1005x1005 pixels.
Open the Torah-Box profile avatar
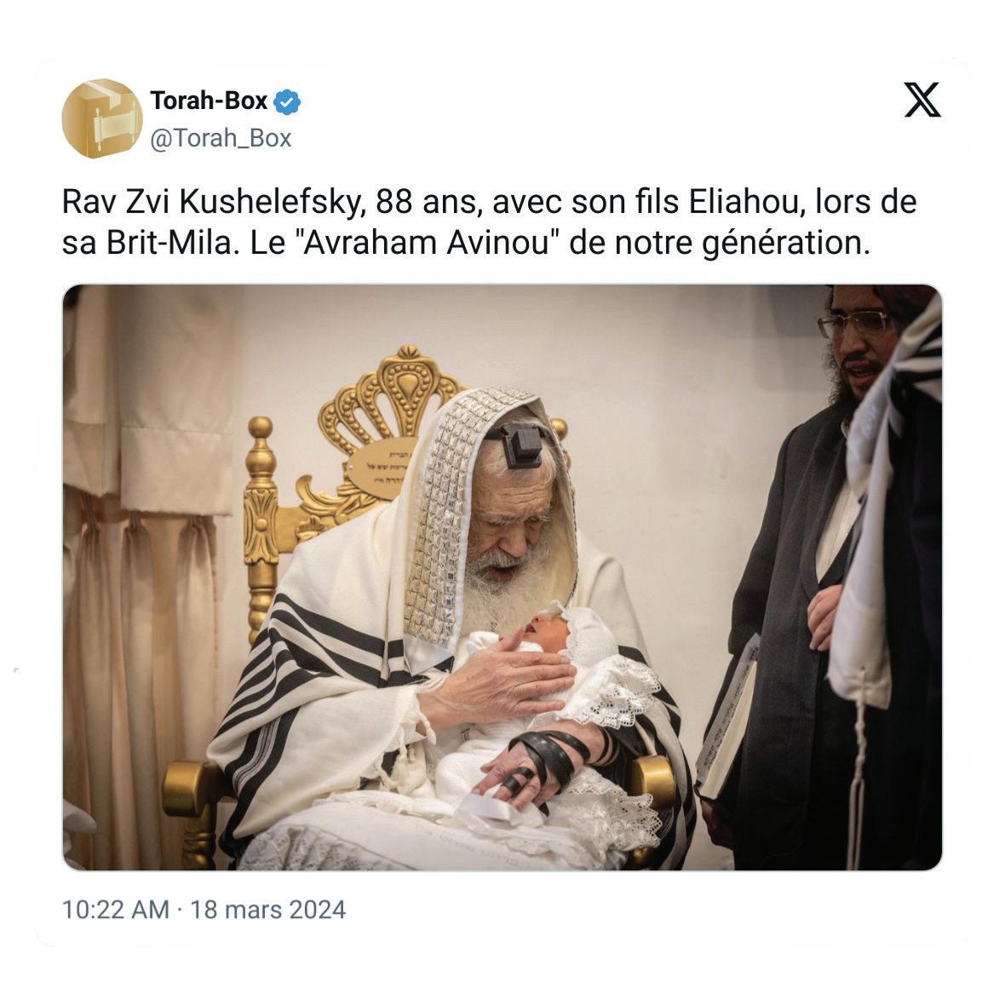click(102, 118)
